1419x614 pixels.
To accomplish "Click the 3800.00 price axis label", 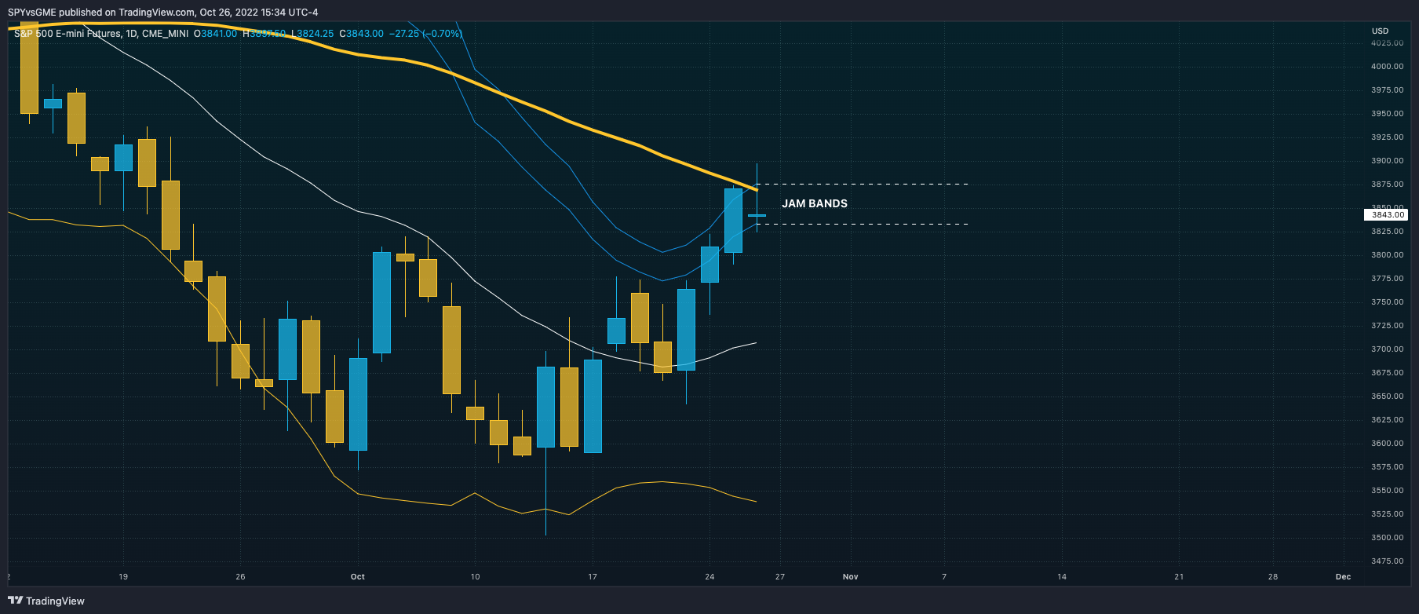I will click(1387, 255).
